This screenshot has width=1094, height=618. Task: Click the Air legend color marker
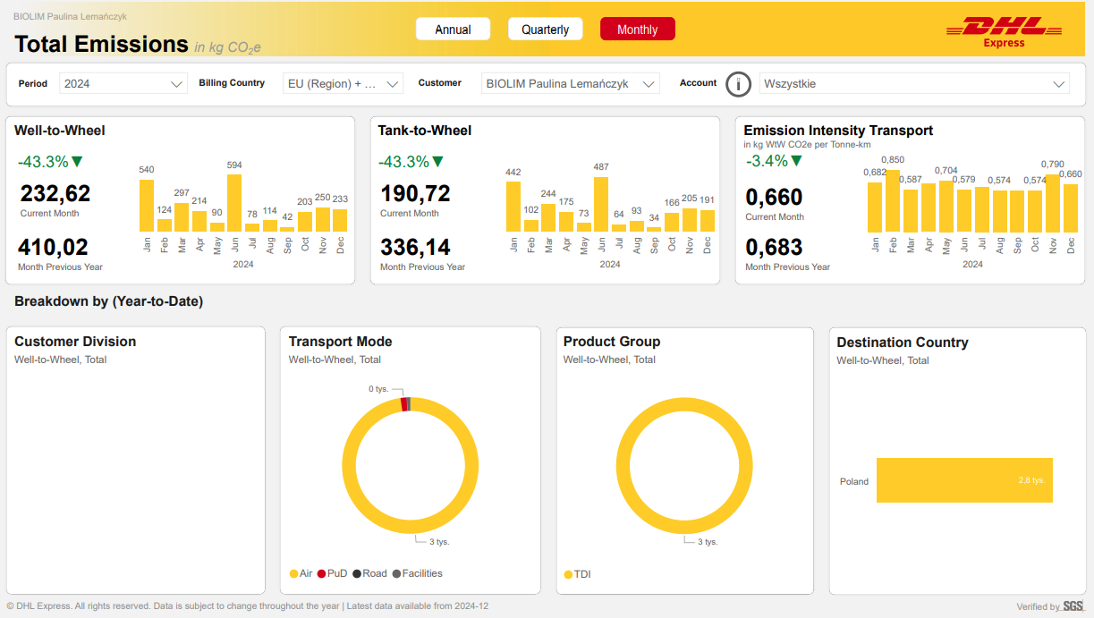(293, 574)
